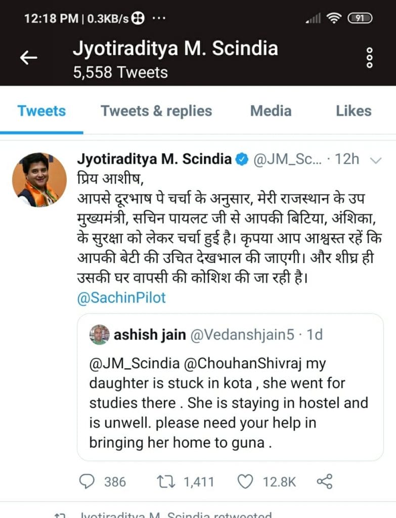Select the Tweets tab

click(41, 111)
